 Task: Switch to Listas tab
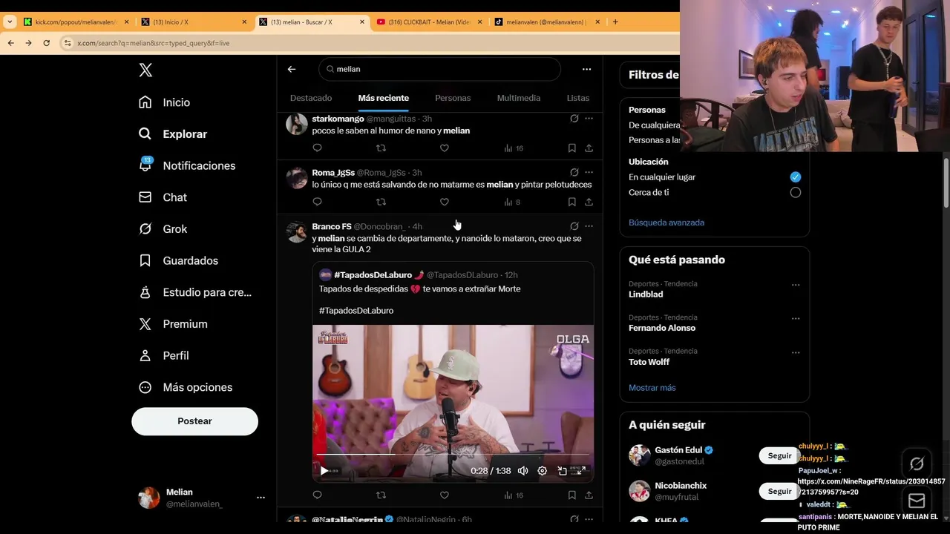tap(577, 98)
